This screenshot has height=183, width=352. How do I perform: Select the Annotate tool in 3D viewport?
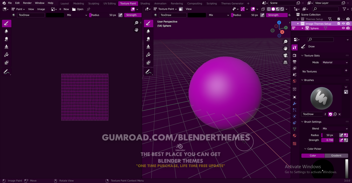point(149,72)
